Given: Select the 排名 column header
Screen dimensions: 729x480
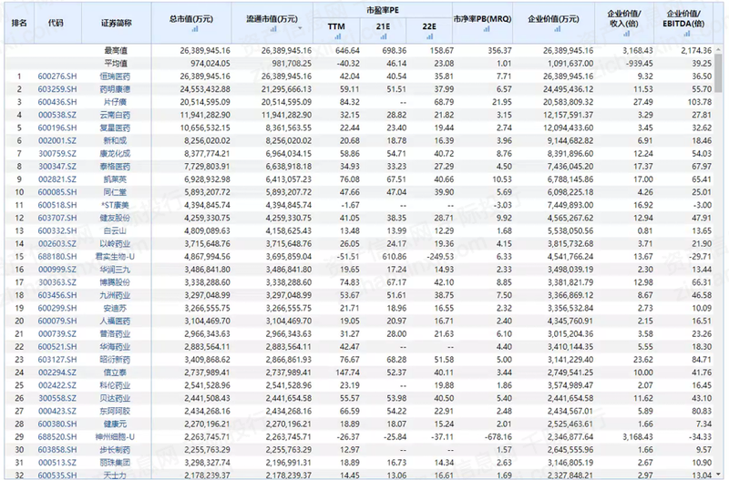Looking at the screenshot, I should coord(19,23).
